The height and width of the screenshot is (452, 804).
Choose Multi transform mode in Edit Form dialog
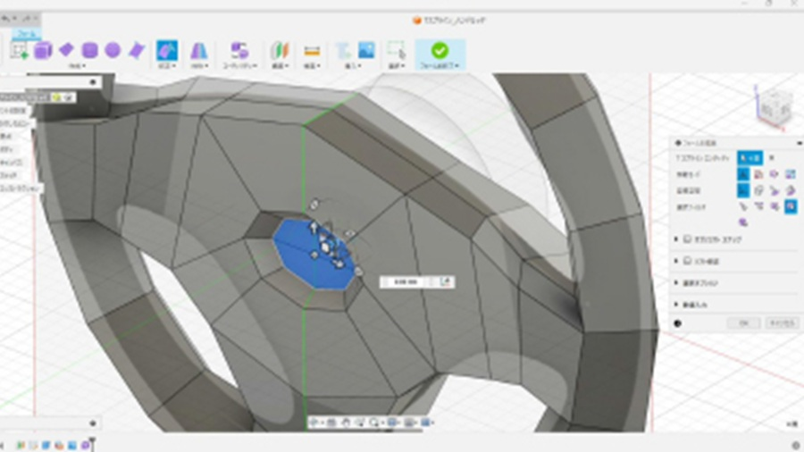click(x=743, y=174)
